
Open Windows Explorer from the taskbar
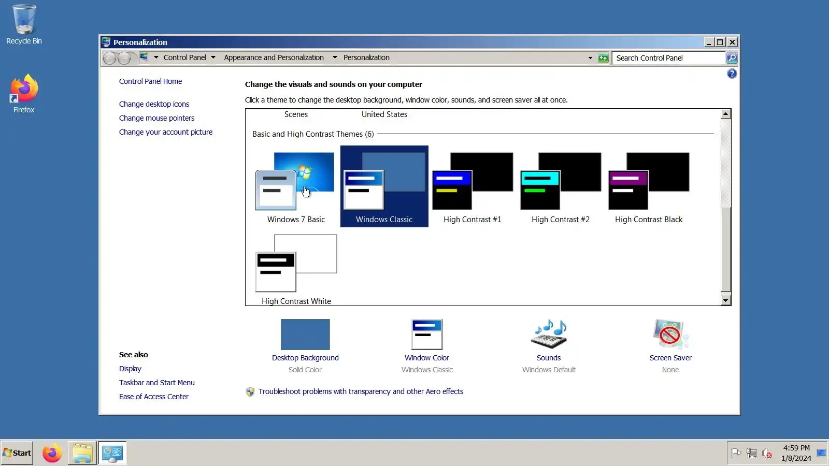[82, 453]
